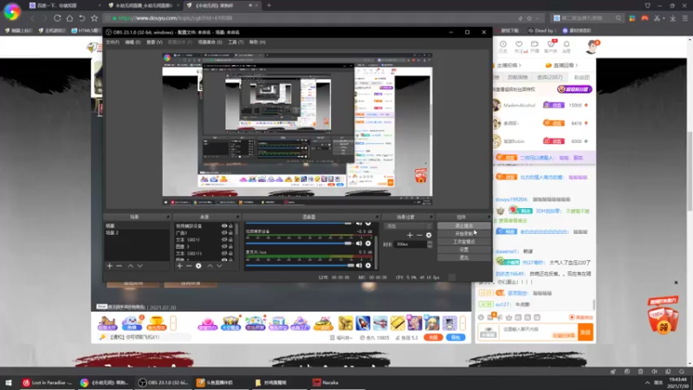Open OBS 工具(T) menu
The height and width of the screenshot is (390, 693).
(x=236, y=42)
